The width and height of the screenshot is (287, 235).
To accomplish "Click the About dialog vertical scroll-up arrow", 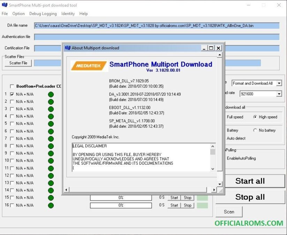I will pyautogui.click(x=220, y=55).
